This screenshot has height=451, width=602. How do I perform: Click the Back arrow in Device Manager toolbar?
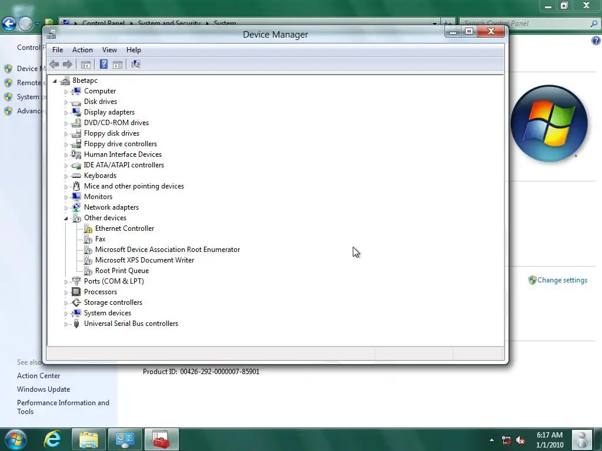(x=54, y=65)
